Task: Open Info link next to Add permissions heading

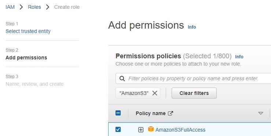Action: point(192,27)
